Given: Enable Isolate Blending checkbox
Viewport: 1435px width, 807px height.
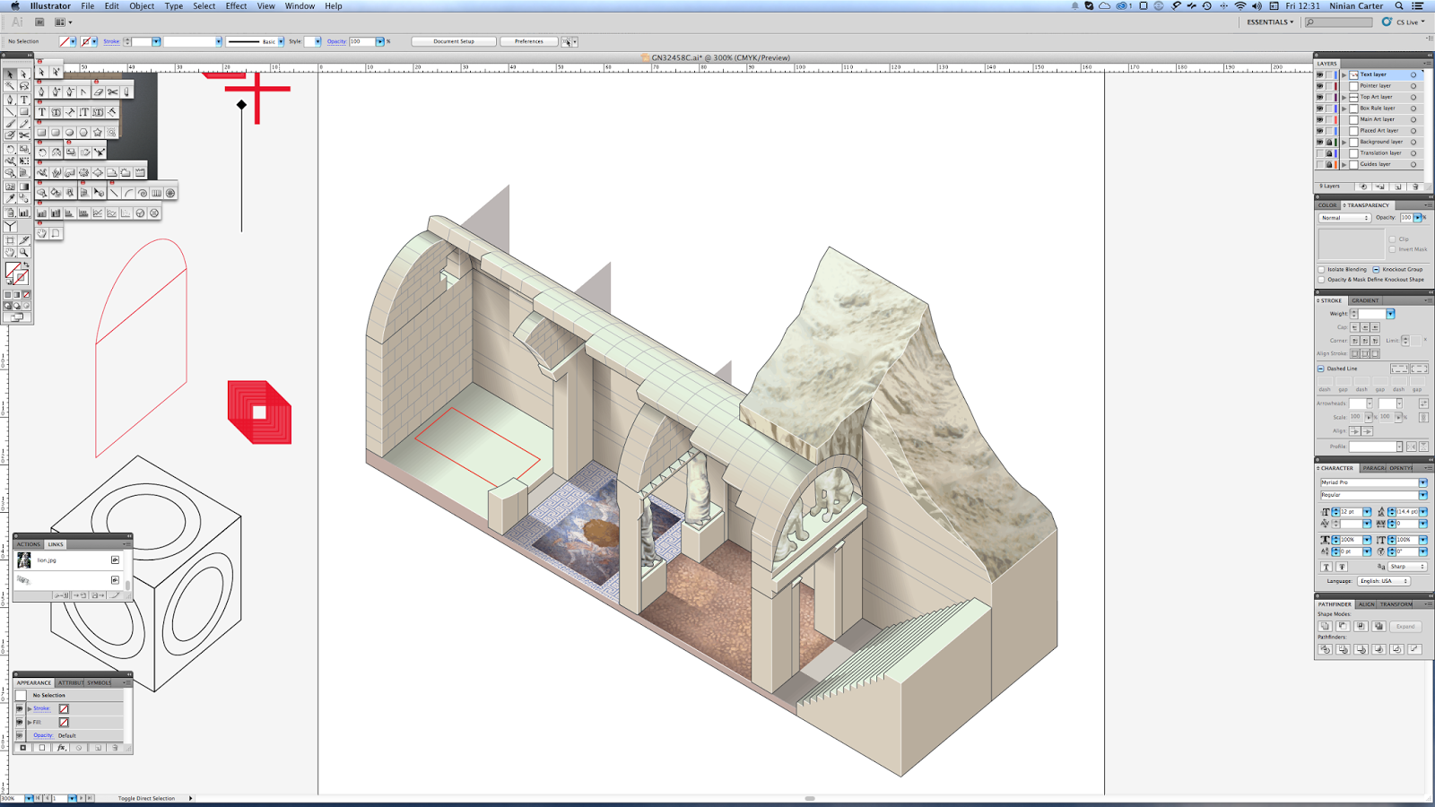Looking at the screenshot, I should click(x=1321, y=269).
